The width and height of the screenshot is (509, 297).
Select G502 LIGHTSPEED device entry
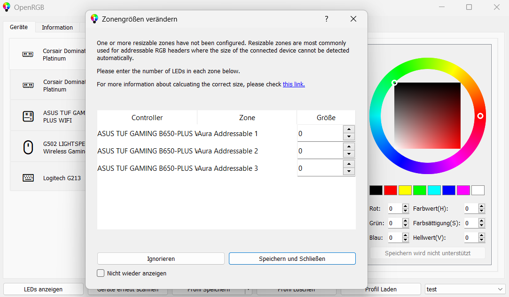pyautogui.click(x=48, y=147)
